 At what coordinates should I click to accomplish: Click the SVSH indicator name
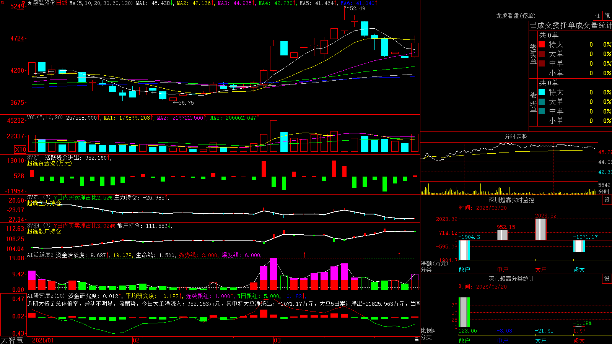[x=33, y=226]
